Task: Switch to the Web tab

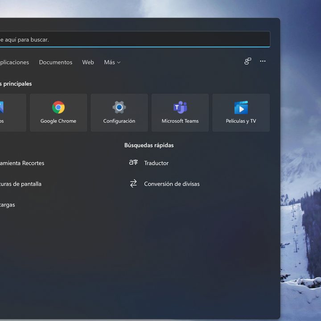Action: pyautogui.click(x=88, y=62)
